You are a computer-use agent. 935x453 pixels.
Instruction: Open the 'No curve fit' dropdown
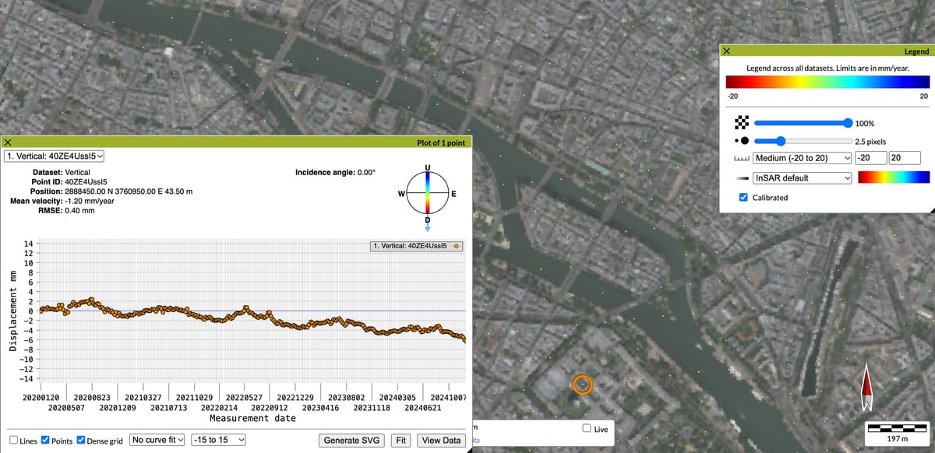click(x=159, y=440)
